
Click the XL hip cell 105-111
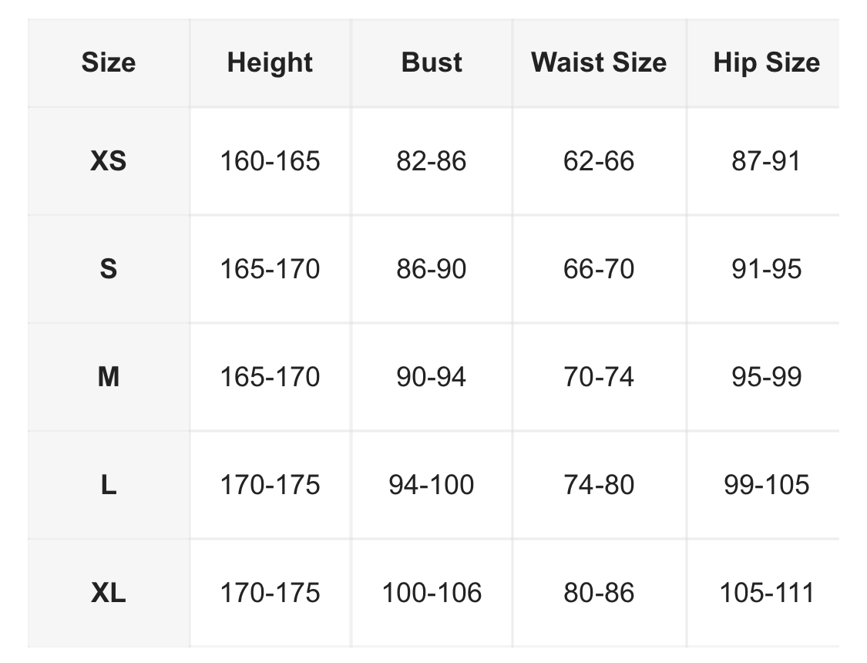click(766, 593)
